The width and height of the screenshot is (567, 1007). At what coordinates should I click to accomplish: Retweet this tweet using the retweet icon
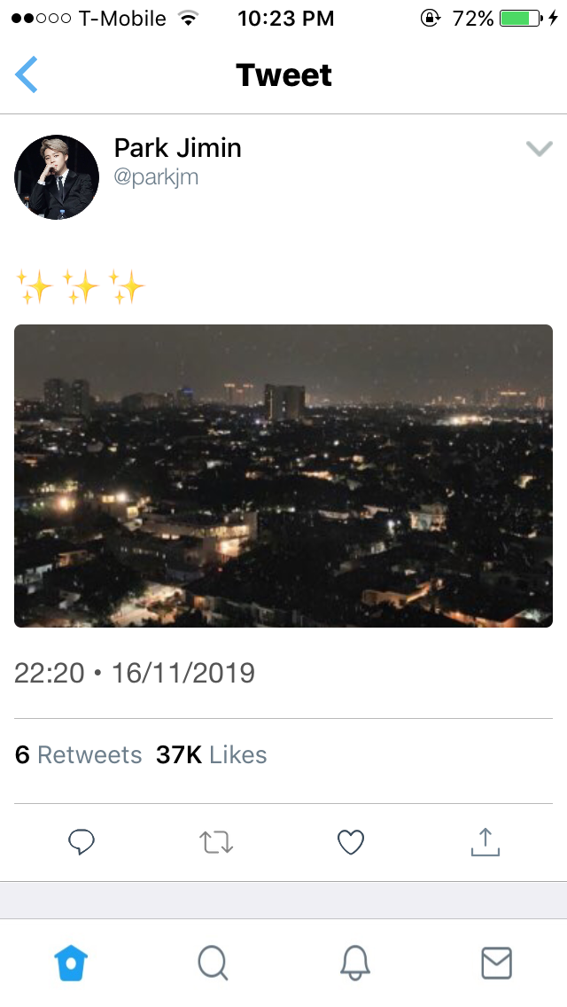coord(216,841)
